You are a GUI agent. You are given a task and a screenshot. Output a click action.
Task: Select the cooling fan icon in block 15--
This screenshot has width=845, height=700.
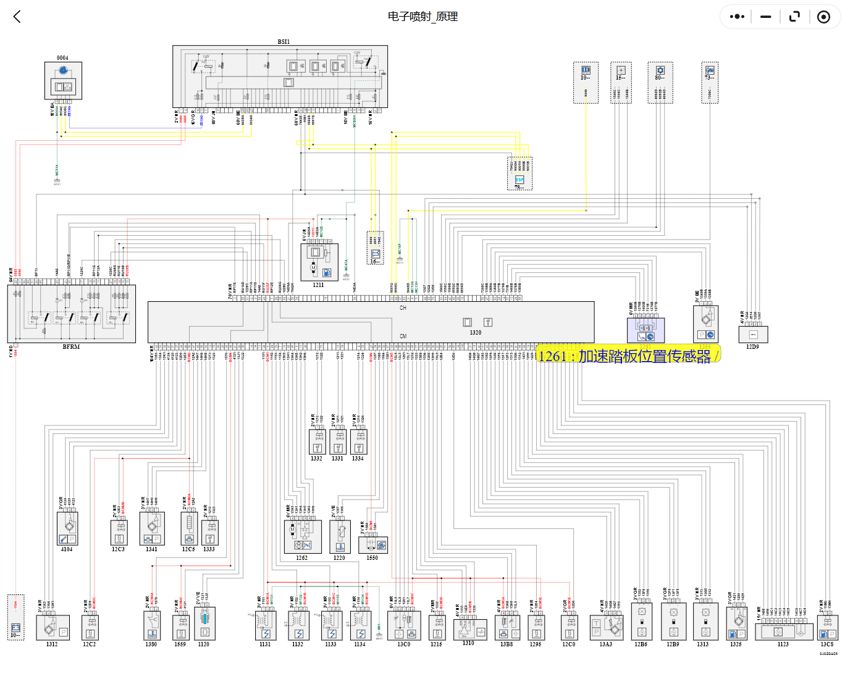pyautogui.click(x=621, y=70)
